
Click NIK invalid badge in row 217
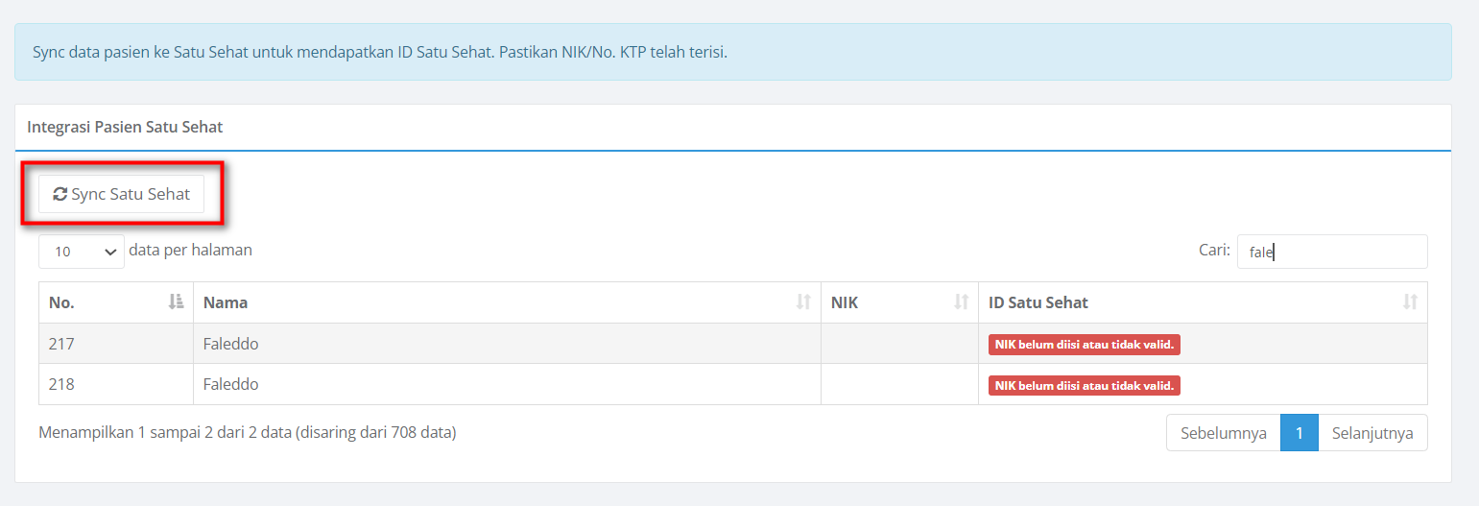pos(1085,345)
